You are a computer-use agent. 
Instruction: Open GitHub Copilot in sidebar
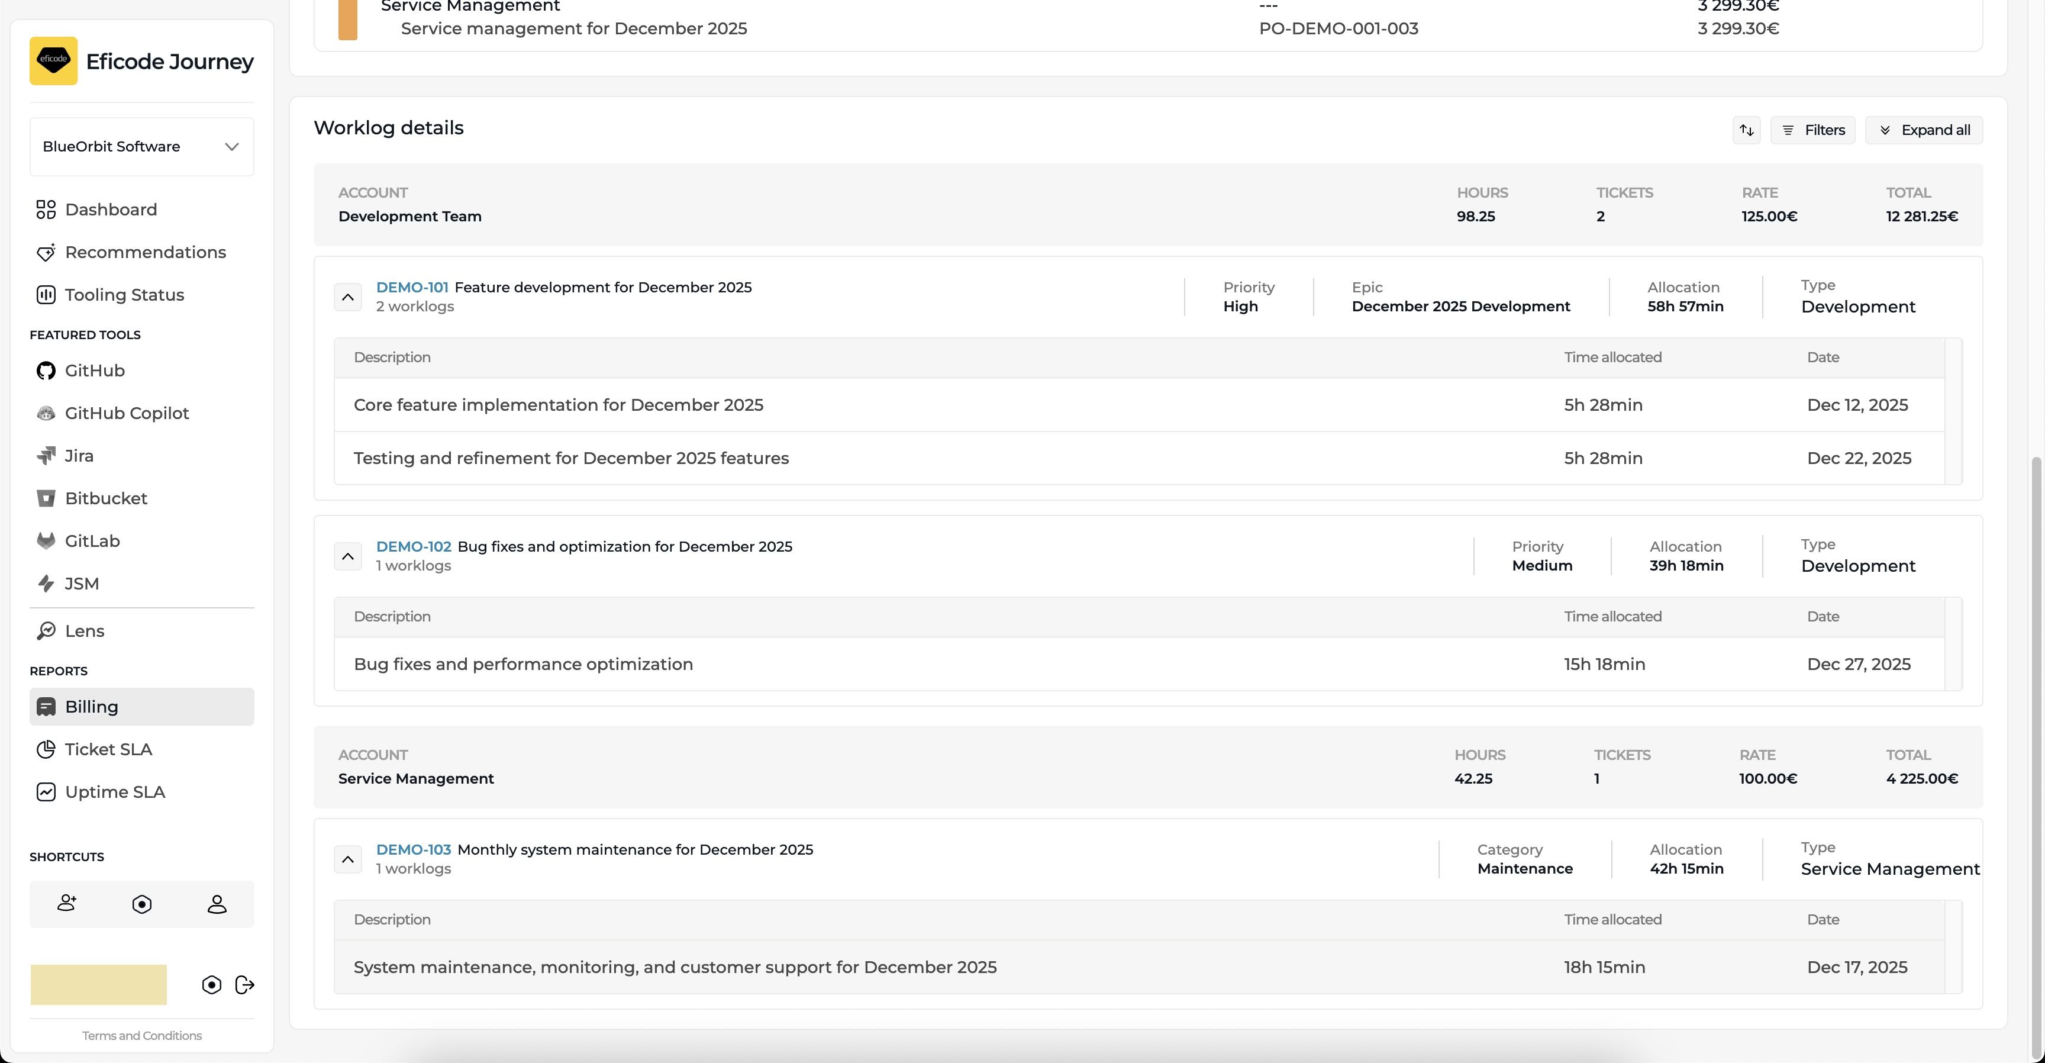click(126, 414)
